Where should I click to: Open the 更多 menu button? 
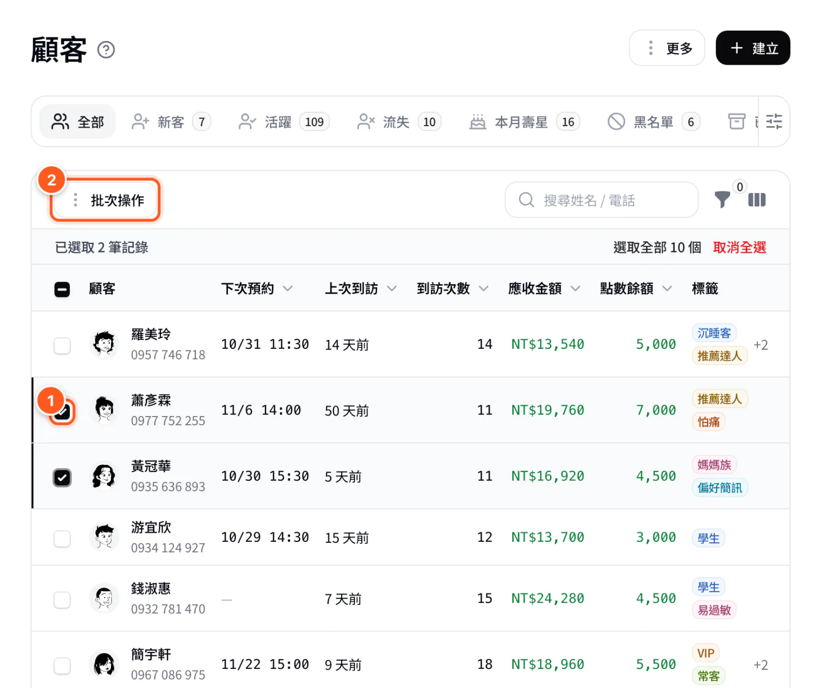(x=667, y=48)
